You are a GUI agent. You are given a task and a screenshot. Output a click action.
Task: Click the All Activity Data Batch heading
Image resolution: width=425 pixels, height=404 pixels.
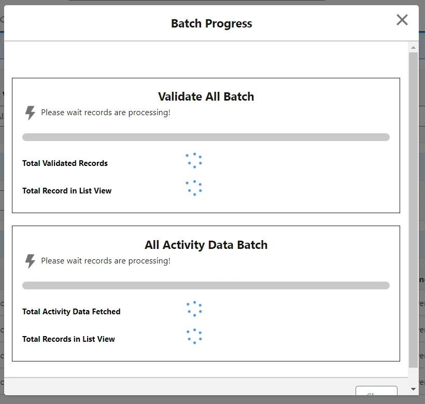(206, 244)
